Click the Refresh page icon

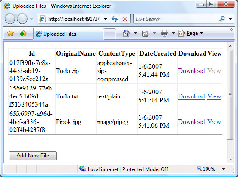(x=115, y=19)
